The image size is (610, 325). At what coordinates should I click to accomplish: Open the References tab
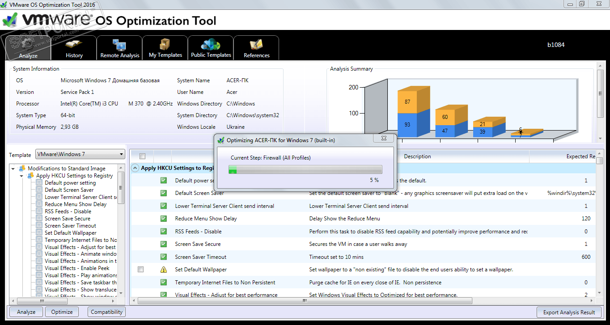click(257, 48)
